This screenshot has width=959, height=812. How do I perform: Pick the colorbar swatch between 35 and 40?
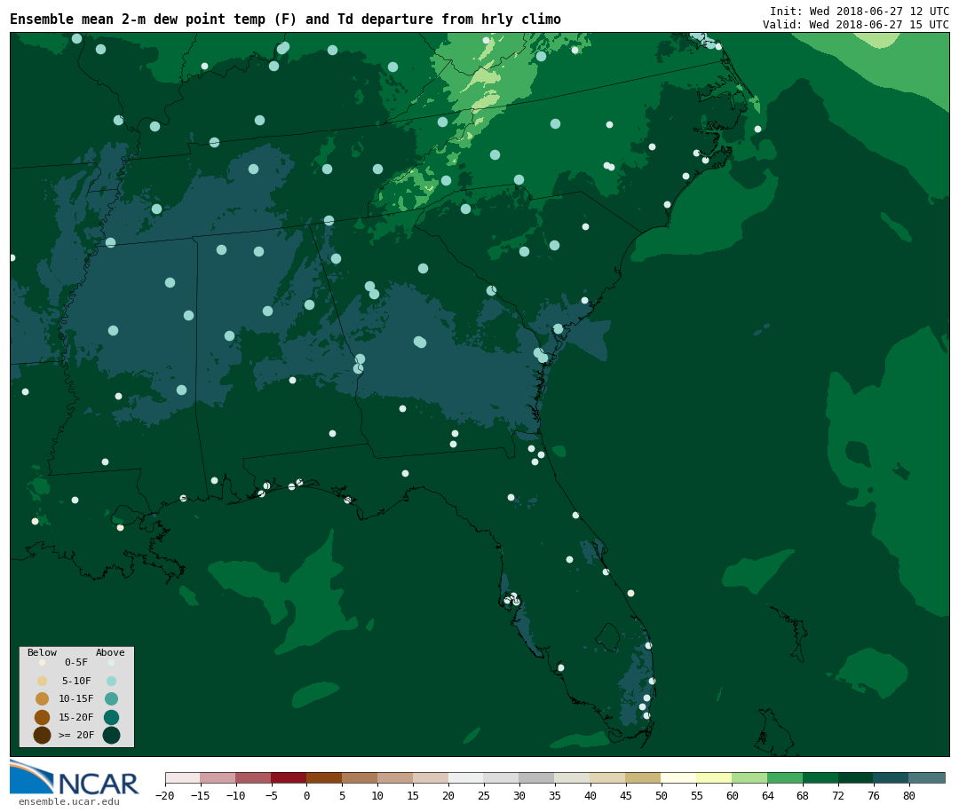click(x=573, y=777)
